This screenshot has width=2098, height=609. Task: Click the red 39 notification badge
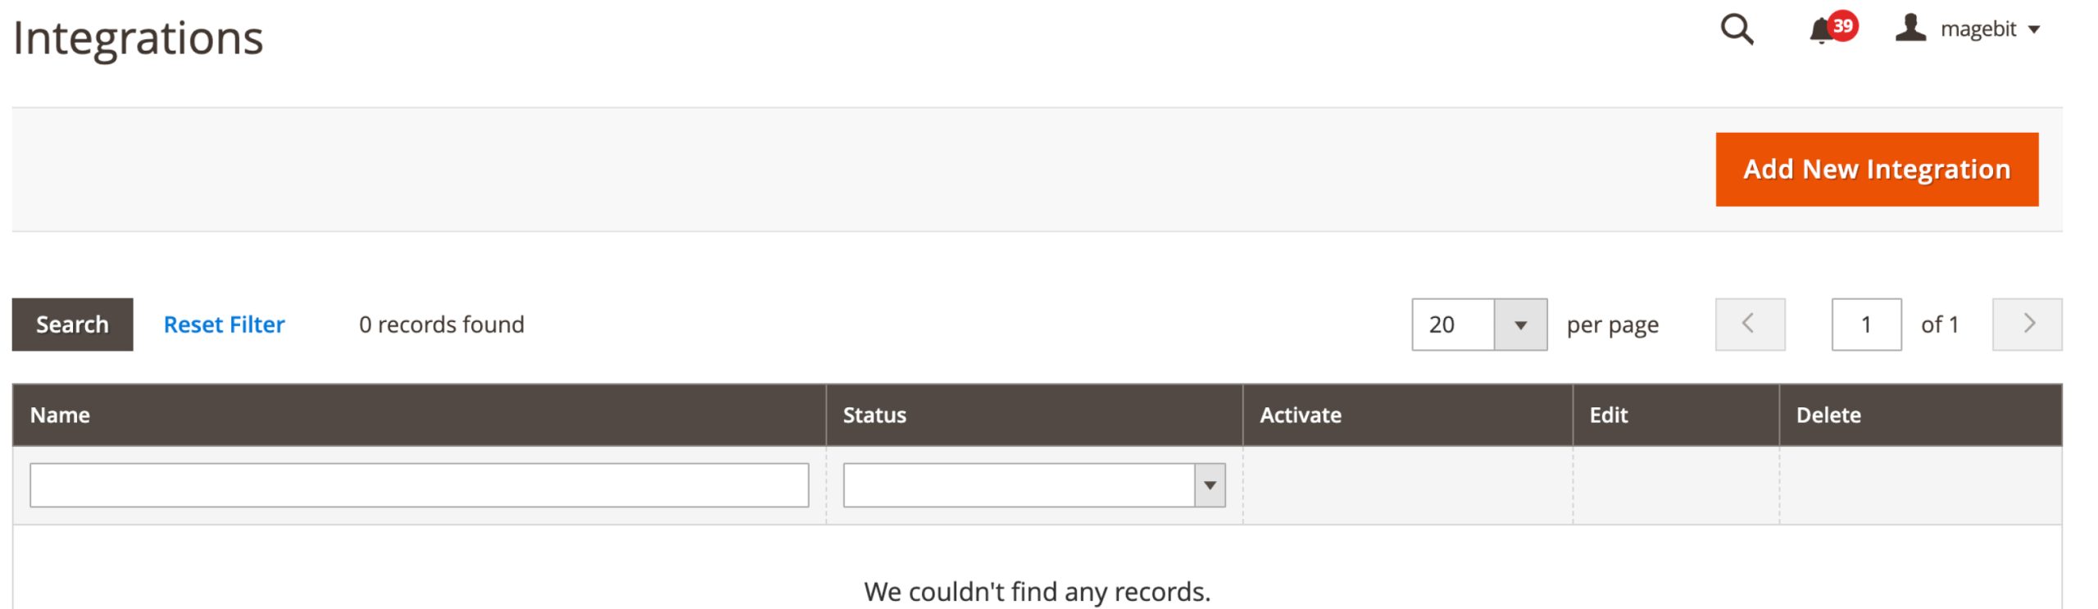pos(1843,25)
